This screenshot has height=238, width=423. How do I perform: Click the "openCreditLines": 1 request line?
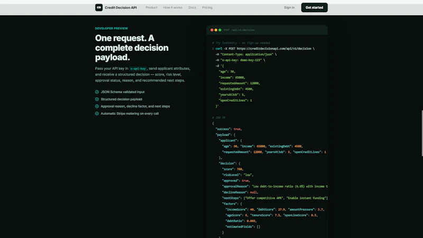pyautogui.click(x=235, y=100)
